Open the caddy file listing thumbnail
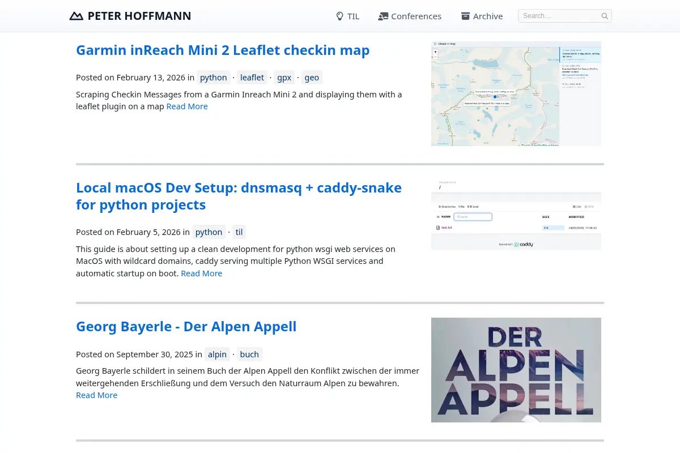 [516, 215]
